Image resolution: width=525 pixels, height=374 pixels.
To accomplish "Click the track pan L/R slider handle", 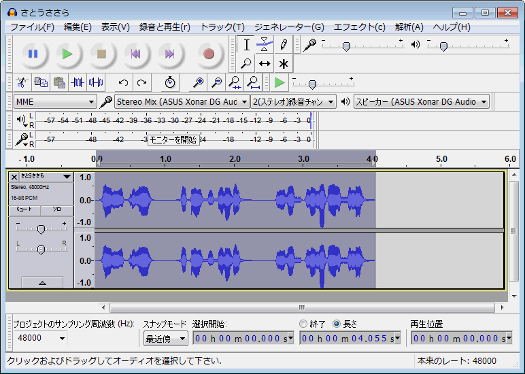I will pyautogui.click(x=41, y=250).
